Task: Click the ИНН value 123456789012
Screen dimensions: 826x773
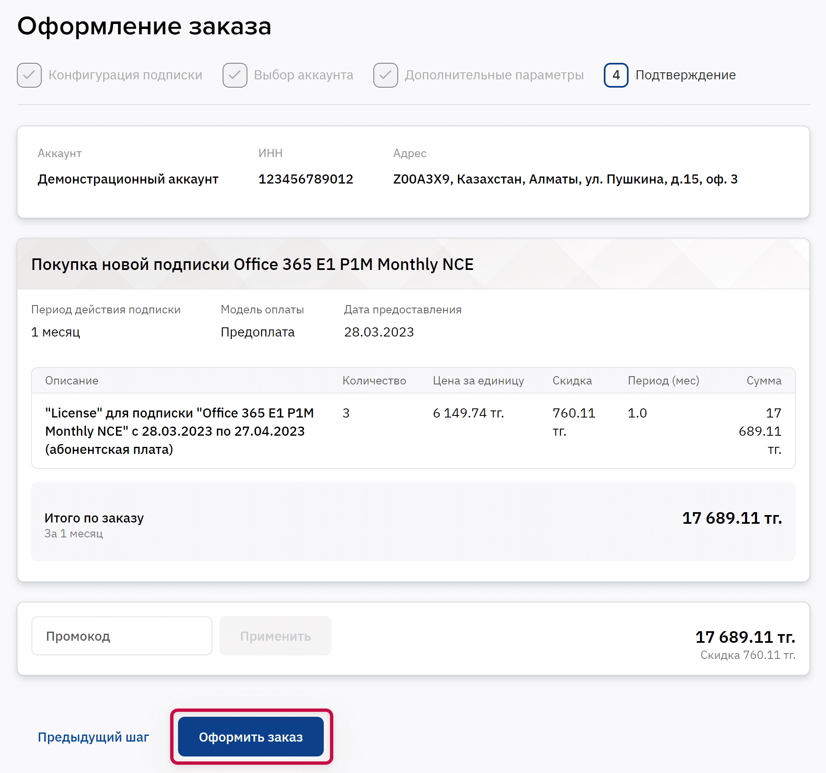Action: point(305,179)
